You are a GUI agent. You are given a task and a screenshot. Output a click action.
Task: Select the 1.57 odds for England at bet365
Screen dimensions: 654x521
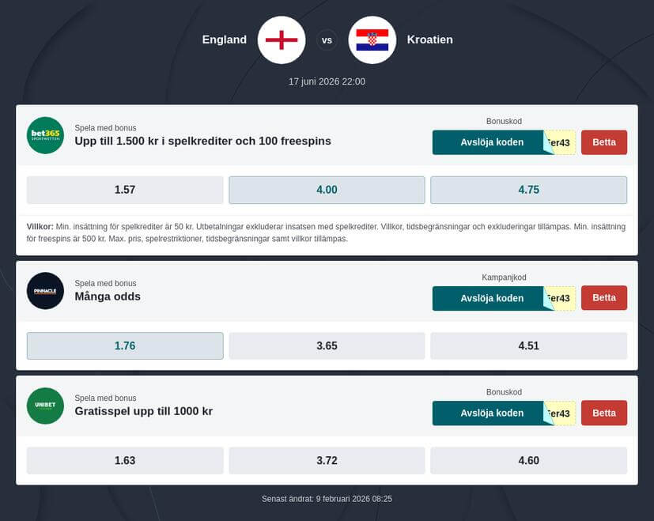pyautogui.click(x=124, y=190)
